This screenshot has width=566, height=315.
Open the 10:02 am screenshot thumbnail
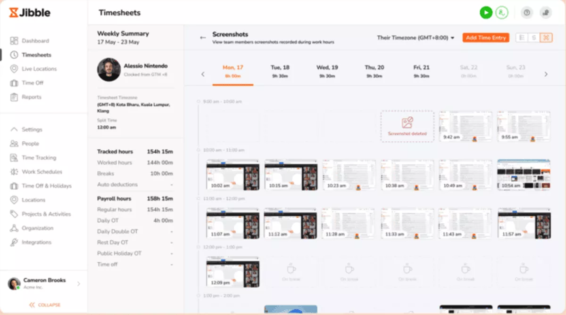point(233,175)
